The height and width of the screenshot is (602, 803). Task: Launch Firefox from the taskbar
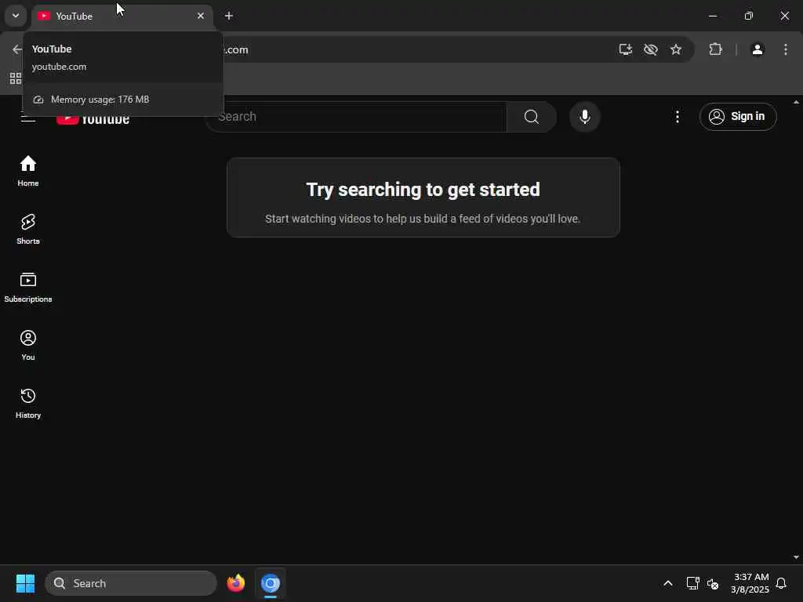pos(235,583)
